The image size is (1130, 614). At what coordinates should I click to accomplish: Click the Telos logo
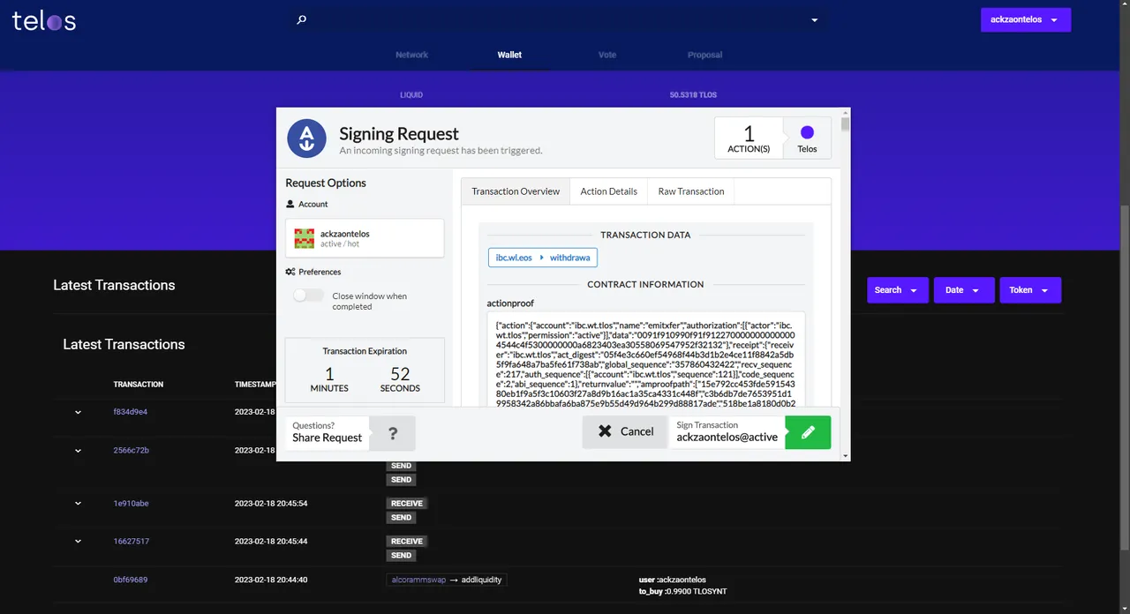(x=44, y=21)
